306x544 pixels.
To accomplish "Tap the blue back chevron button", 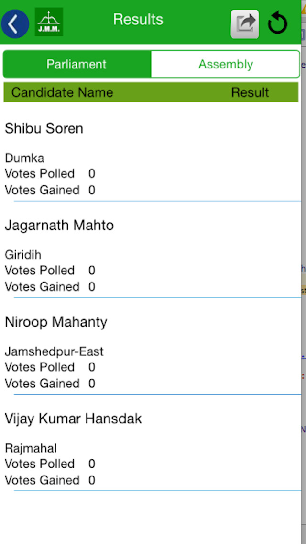I will (x=15, y=23).
